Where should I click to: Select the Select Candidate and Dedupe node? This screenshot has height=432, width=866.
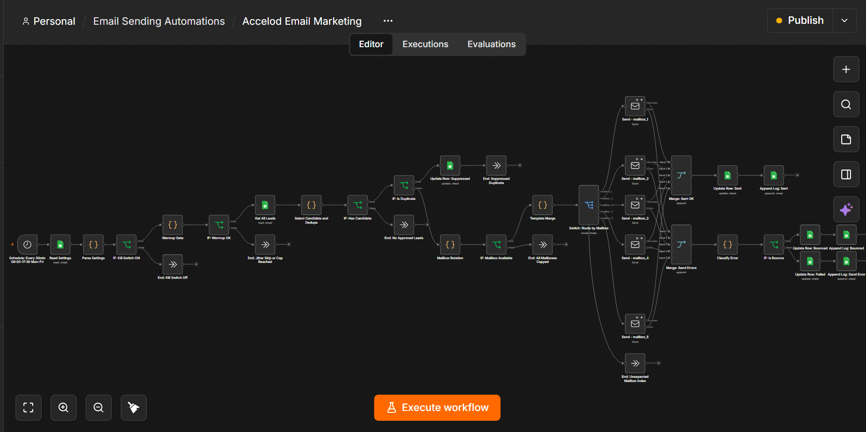(312, 205)
